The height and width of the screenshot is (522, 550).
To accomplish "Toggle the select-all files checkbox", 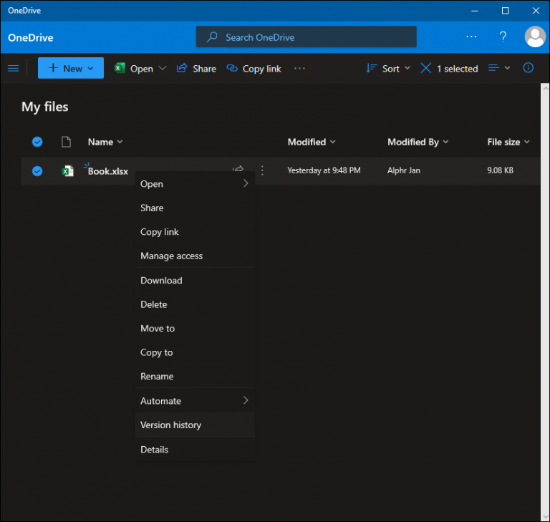I will pos(37,142).
